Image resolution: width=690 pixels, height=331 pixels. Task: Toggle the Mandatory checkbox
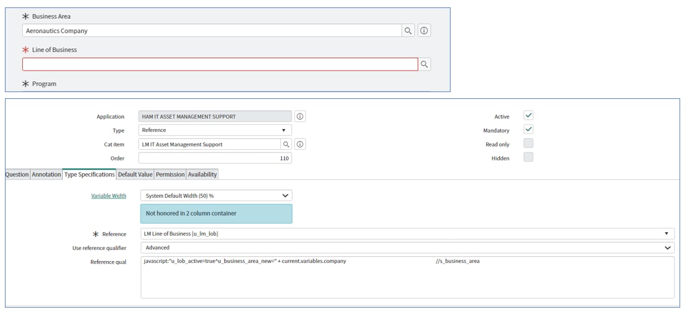coord(529,130)
